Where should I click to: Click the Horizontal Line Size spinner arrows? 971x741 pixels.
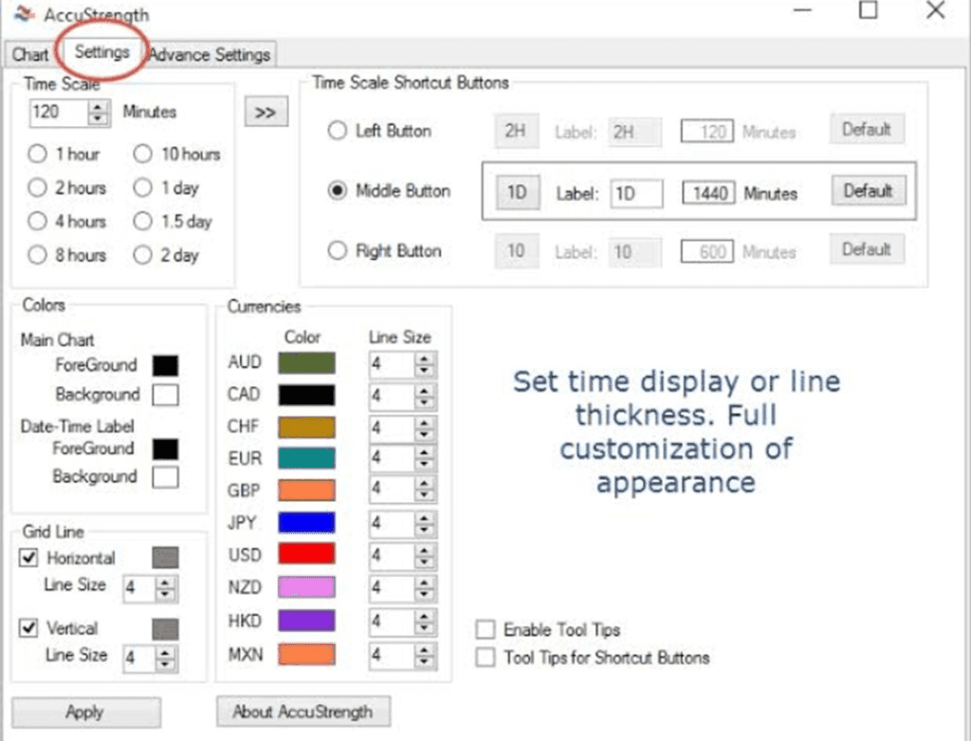(165, 588)
